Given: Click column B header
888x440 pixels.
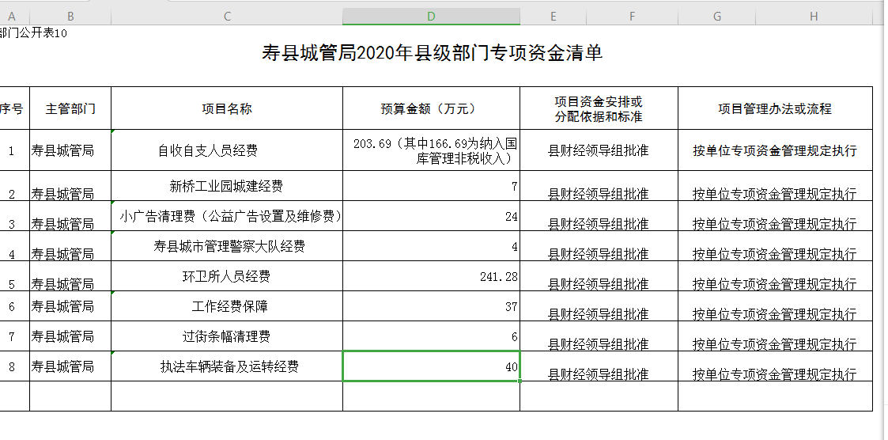Looking at the screenshot, I should point(70,17).
